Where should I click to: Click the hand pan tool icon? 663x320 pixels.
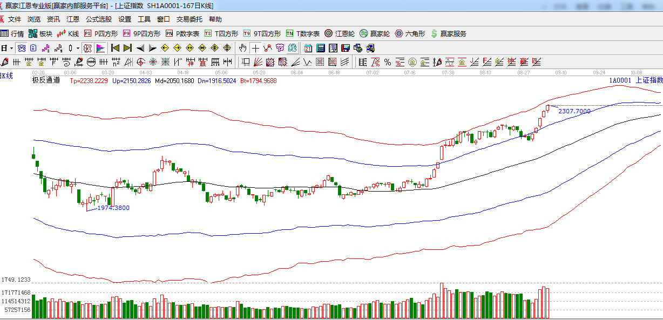coord(243,48)
